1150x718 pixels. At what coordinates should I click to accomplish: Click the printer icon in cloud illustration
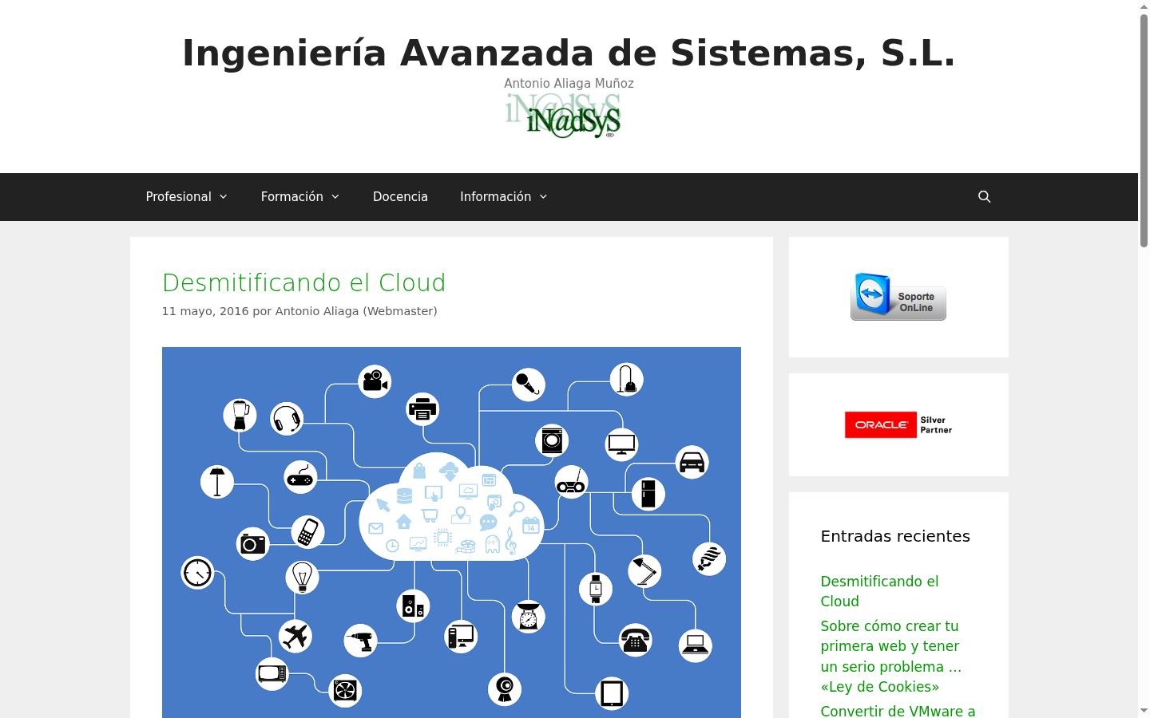(422, 409)
